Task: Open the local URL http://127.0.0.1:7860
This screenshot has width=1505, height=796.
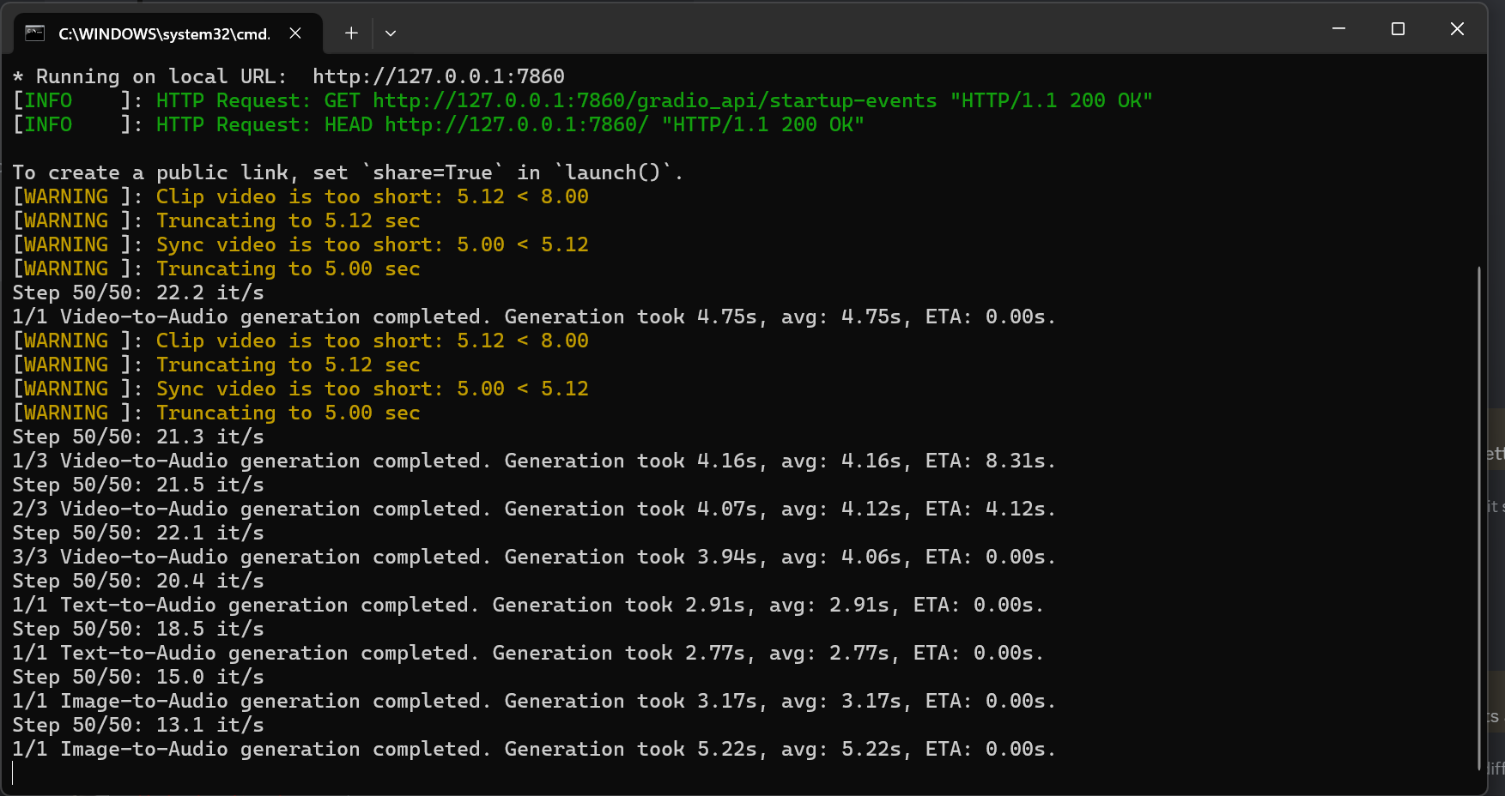Action: coord(438,76)
